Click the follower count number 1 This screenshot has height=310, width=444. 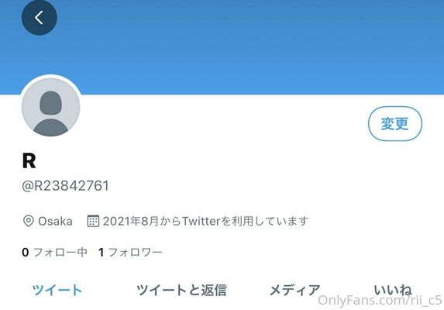coord(101,252)
